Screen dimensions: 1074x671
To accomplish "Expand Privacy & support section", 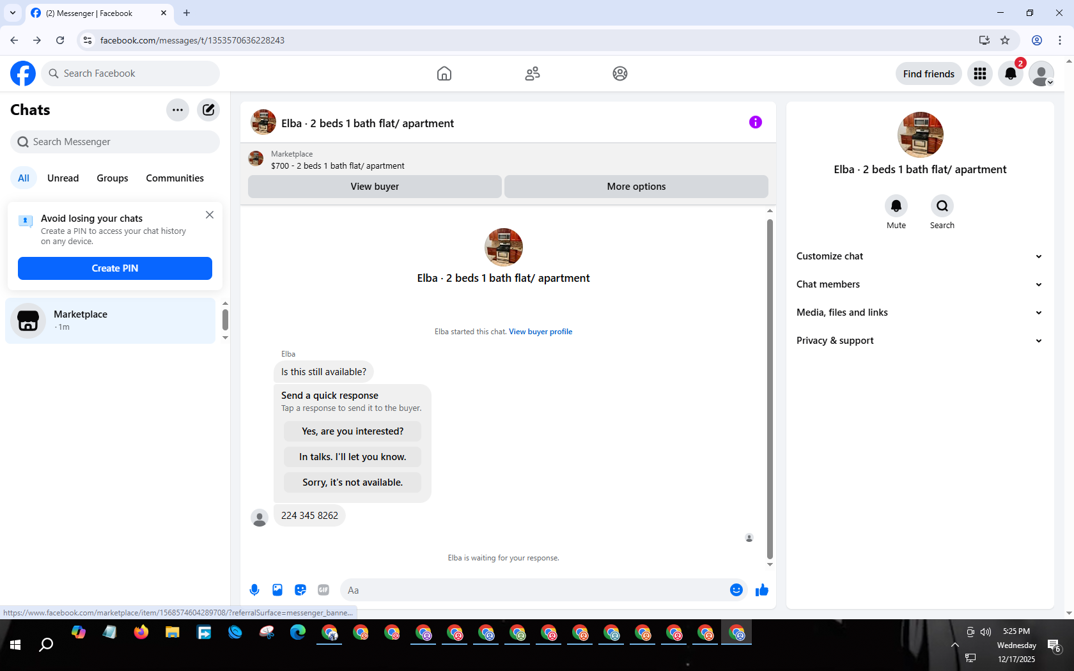I will tap(919, 341).
